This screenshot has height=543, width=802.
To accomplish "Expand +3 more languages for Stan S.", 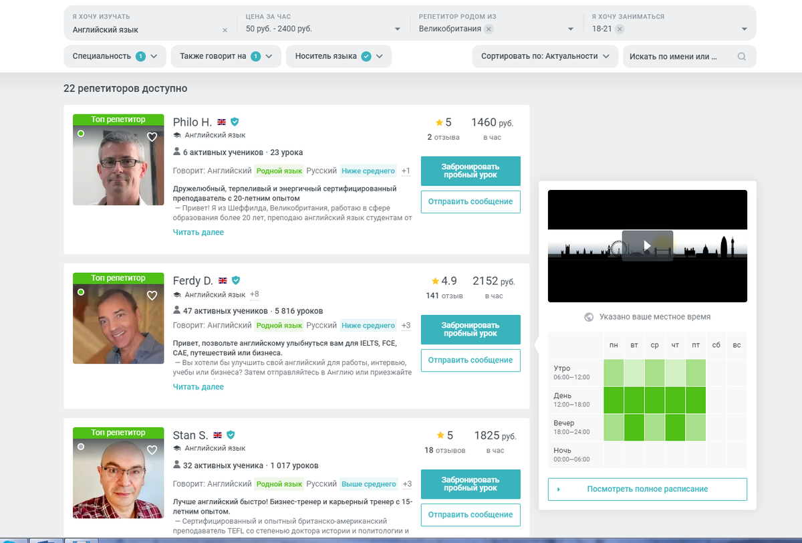I will (407, 484).
